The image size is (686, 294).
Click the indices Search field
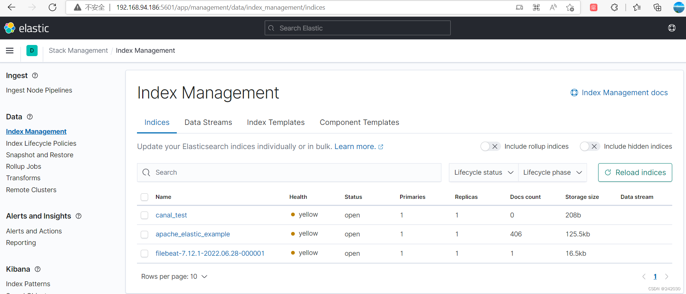tap(289, 172)
